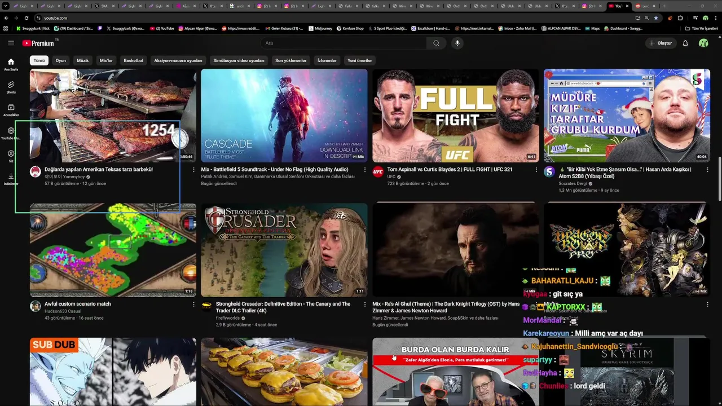Image resolution: width=722 pixels, height=406 pixels.
Task: Open the Ra's Al Ghul Theme mix title
Action: coord(446,307)
